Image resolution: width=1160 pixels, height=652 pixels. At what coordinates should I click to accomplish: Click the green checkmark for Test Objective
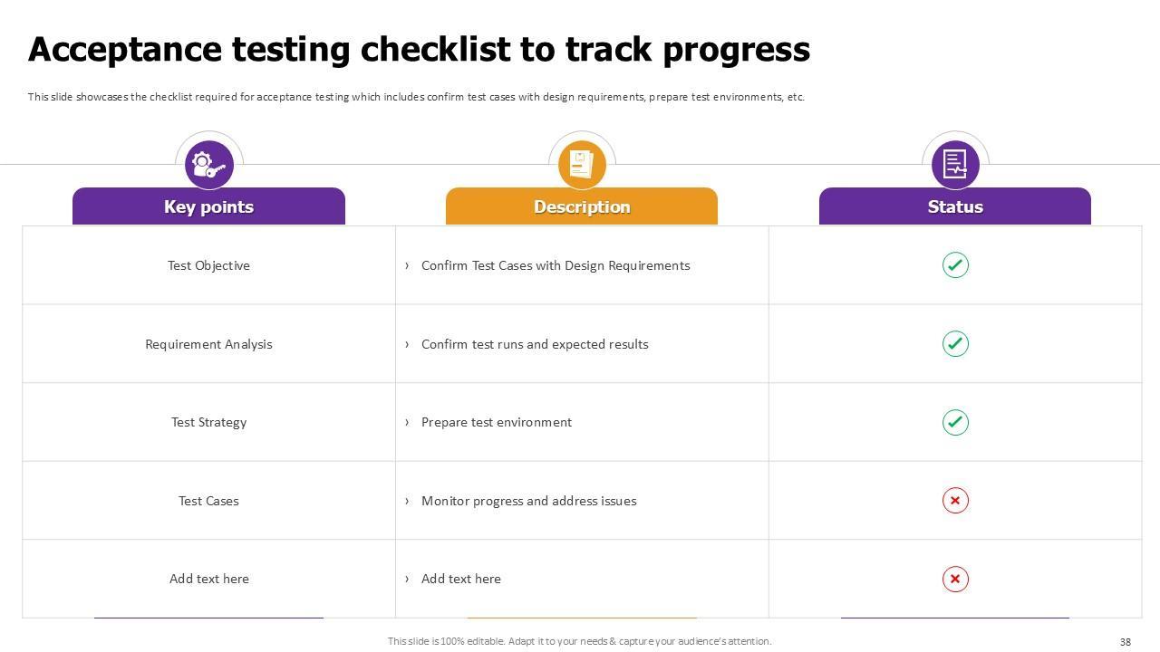pos(955,265)
